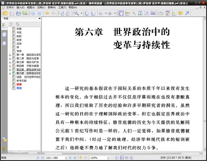Click the binoculars Find icon
This screenshot has width=207, height=161.
point(140,13)
